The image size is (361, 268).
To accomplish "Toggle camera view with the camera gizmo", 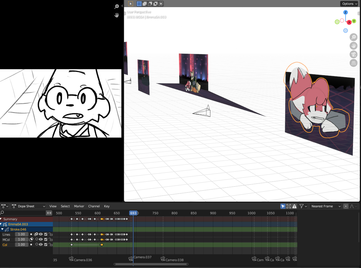I will (354, 54).
